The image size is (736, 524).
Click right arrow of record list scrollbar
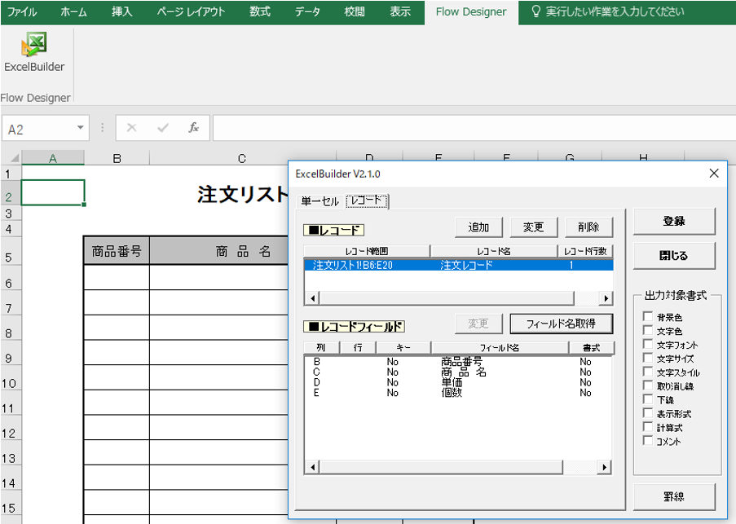[x=606, y=298]
